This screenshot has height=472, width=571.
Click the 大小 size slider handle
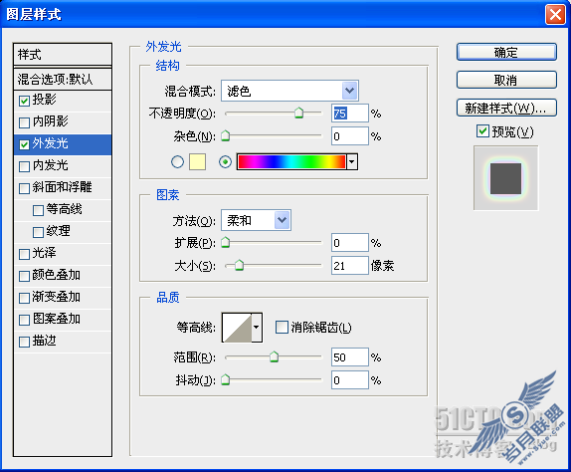pos(240,265)
